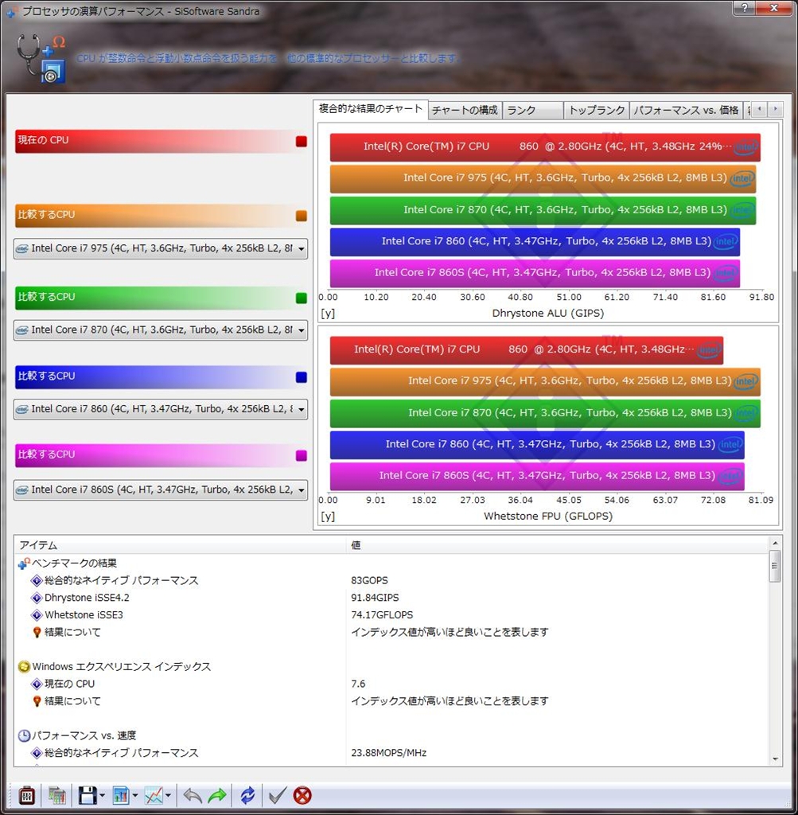Viewport: 798px width, 815px height.
Task: Select the Whetstone iSSE3 row
Action: coord(391,615)
